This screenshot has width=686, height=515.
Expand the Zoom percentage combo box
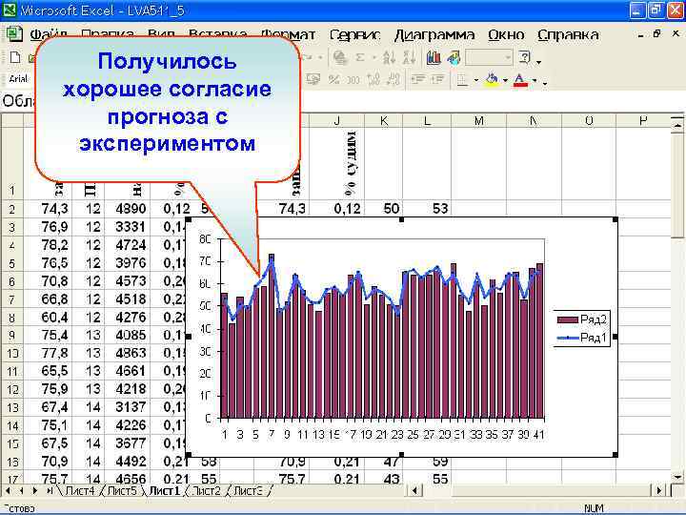(508, 57)
